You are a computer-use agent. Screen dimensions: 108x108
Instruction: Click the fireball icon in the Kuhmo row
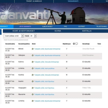33,62
